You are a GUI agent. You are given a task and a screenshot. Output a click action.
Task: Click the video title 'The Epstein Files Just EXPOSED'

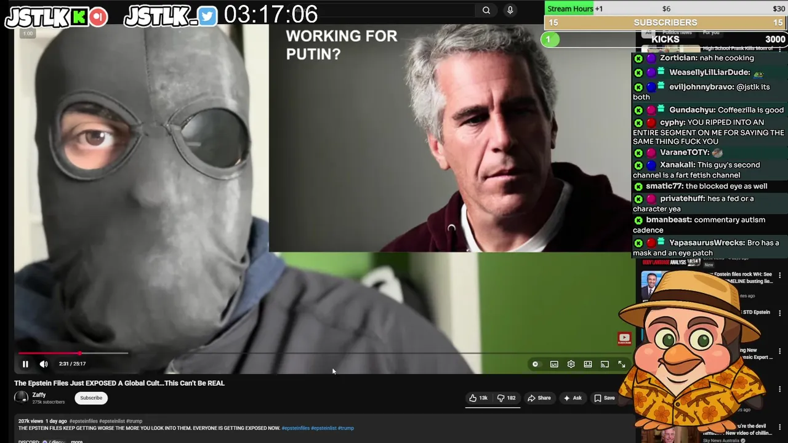pos(119,383)
